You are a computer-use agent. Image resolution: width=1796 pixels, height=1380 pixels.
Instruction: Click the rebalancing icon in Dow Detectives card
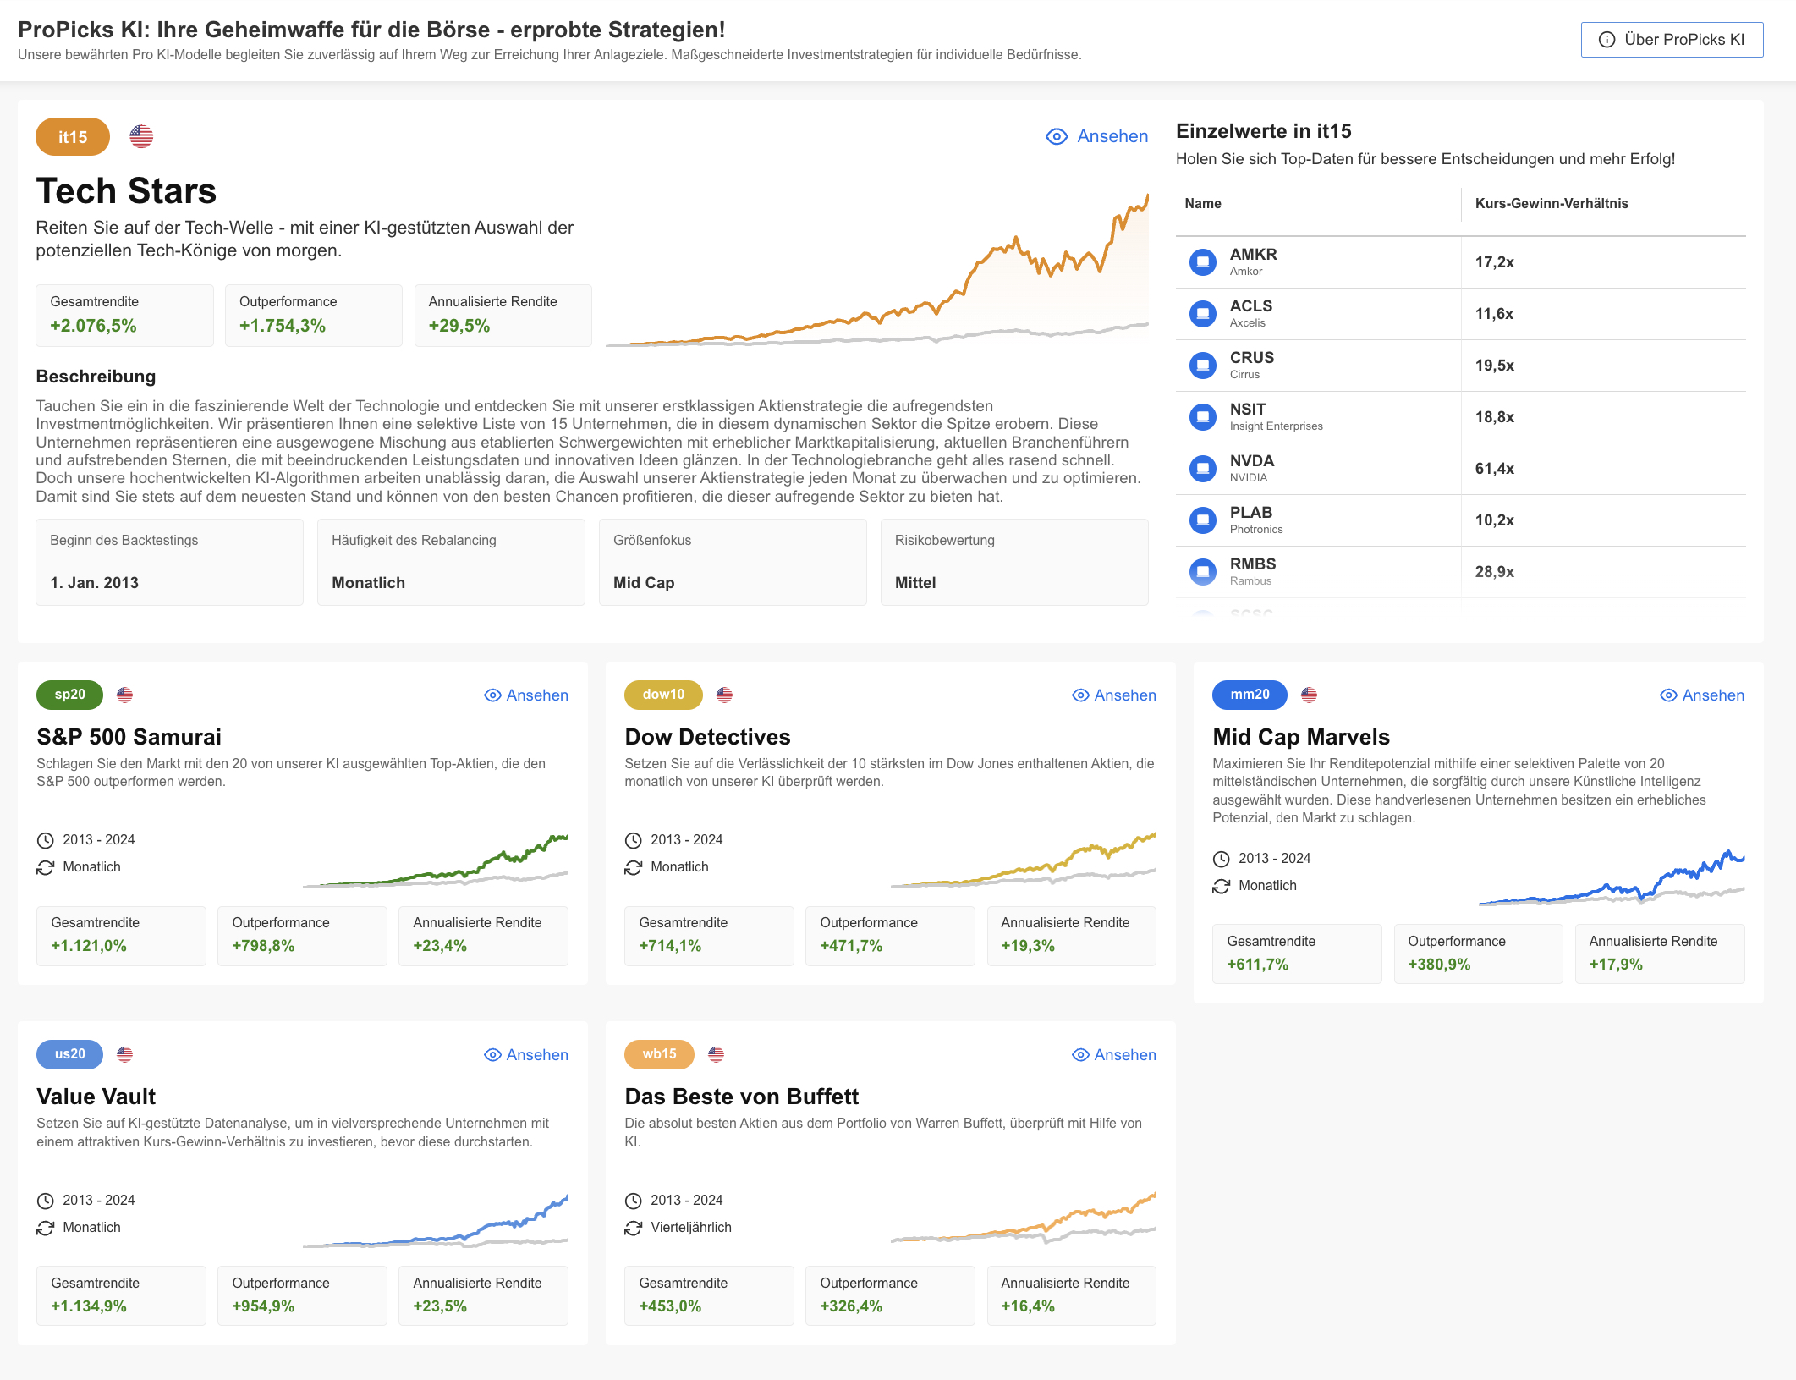tap(633, 867)
